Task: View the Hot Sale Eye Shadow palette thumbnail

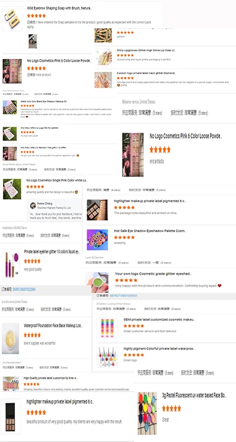Action: [x=97, y=240]
